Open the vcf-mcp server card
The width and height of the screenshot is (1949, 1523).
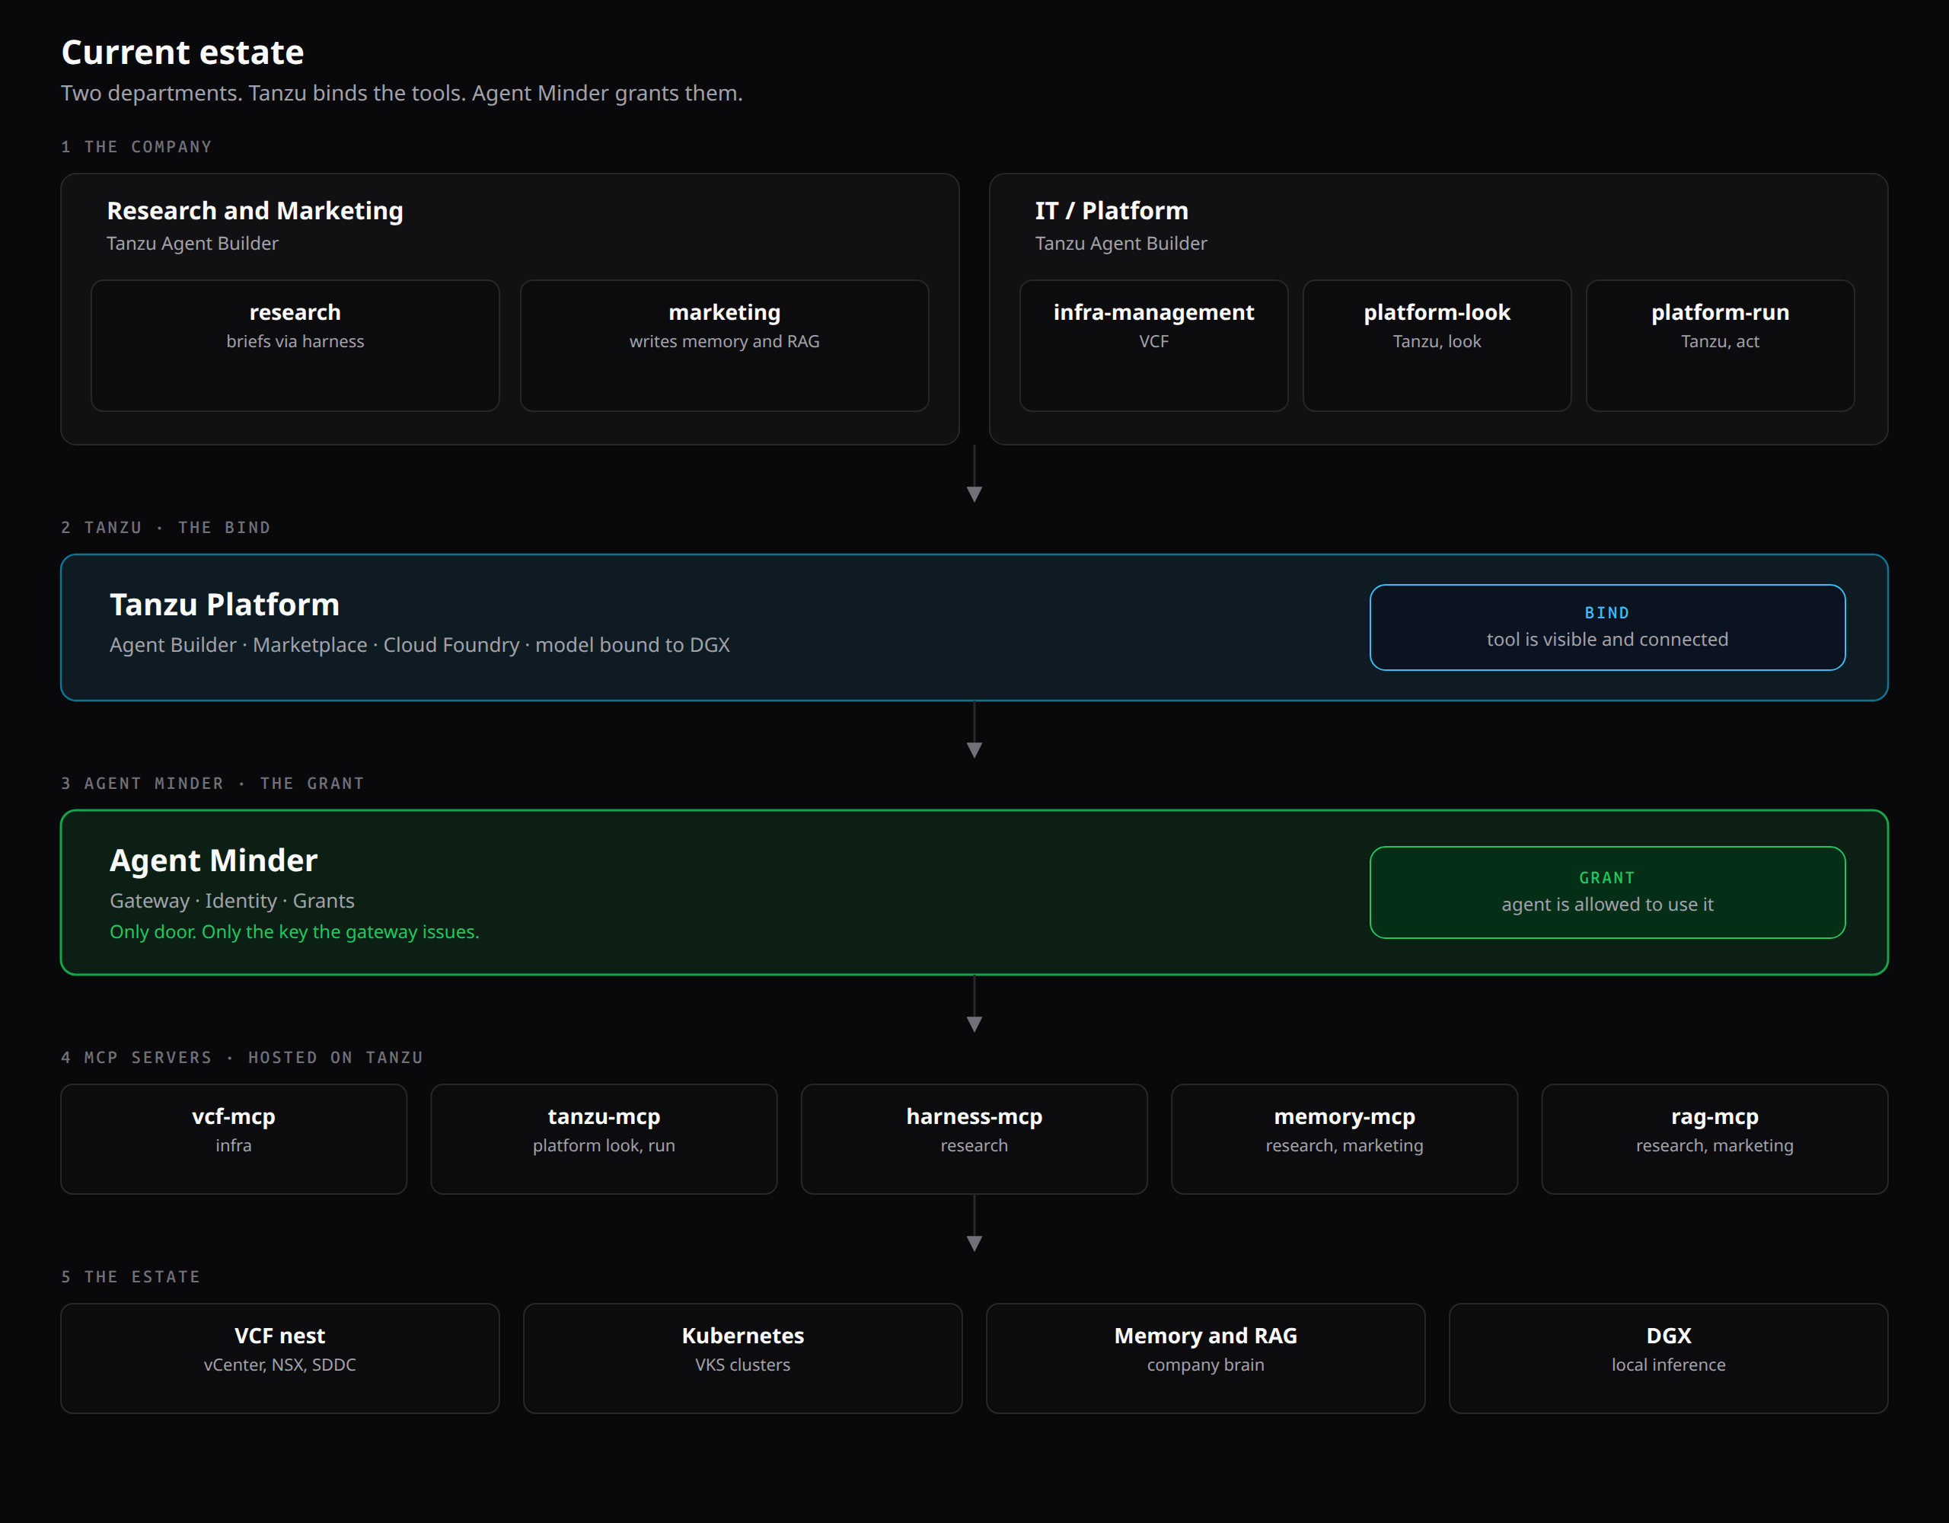(234, 1138)
